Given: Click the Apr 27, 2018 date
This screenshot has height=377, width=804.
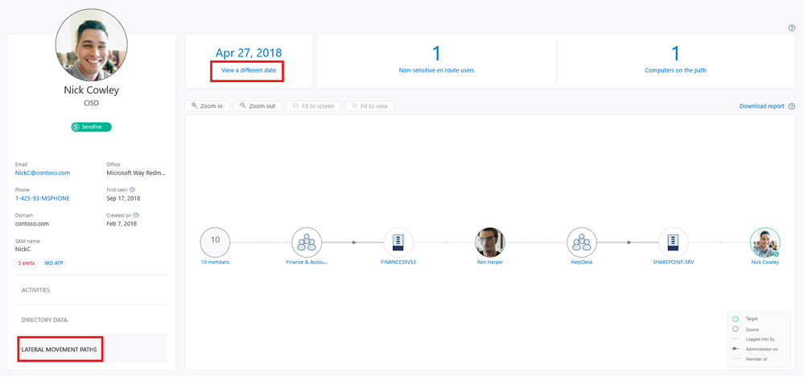Looking at the screenshot, I should (x=249, y=53).
